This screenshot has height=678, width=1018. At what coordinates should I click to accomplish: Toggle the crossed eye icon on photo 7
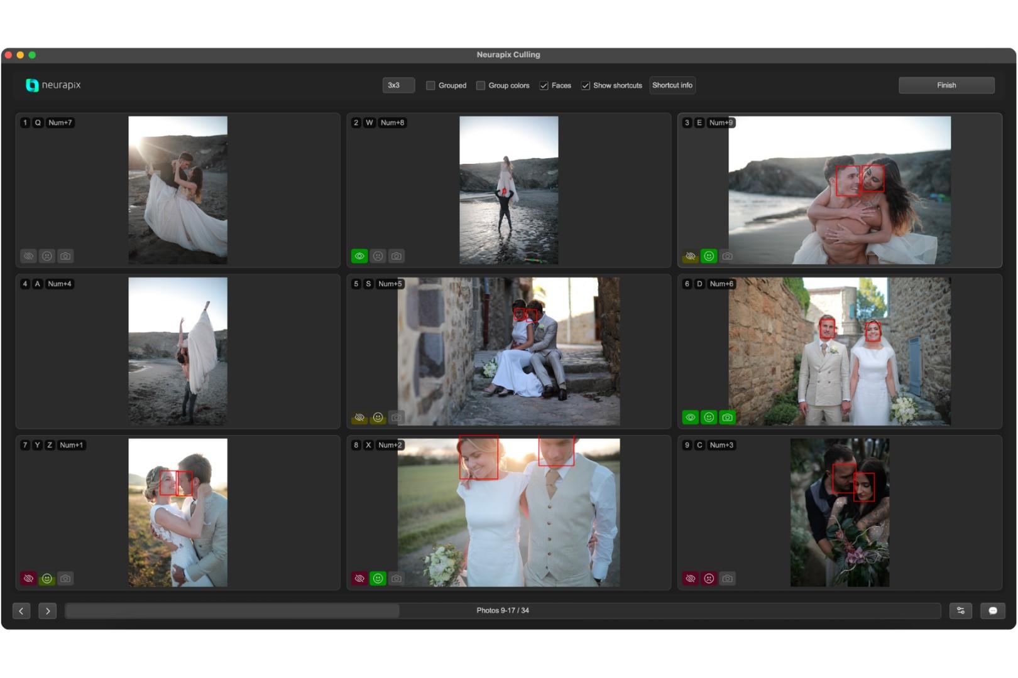pyautogui.click(x=28, y=579)
